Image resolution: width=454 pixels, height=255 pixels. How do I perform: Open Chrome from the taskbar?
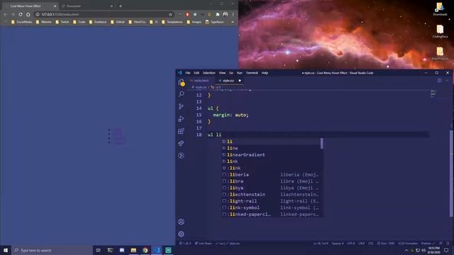pos(145,250)
